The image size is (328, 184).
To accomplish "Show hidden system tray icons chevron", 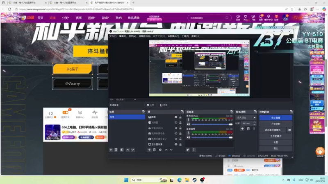I will (283, 180).
